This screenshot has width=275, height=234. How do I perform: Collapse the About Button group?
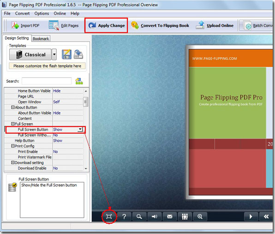[13, 107]
